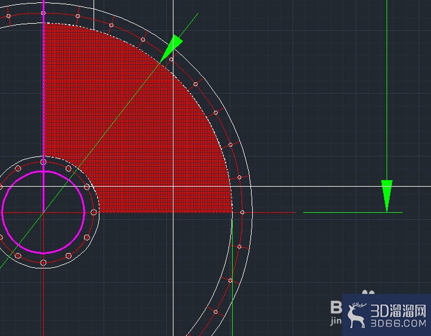Click the deer logo in watermark
Image resolution: width=431 pixels, height=336 pixels.
356,315
